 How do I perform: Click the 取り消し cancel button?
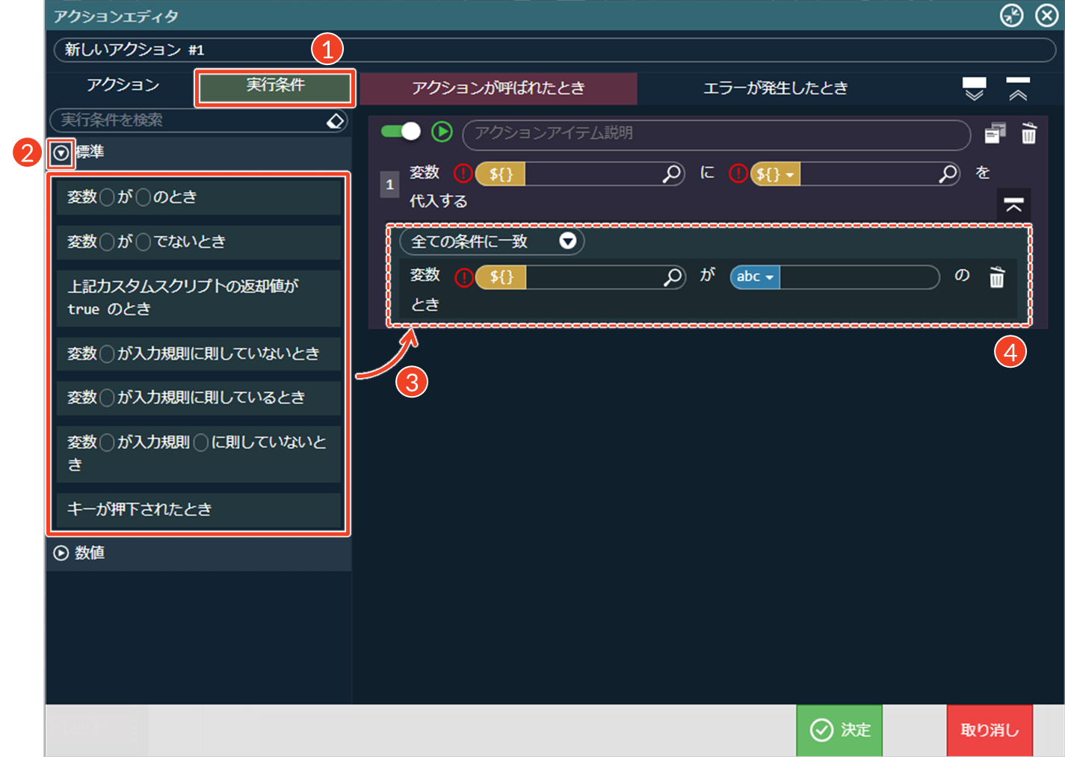(x=989, y=730)
